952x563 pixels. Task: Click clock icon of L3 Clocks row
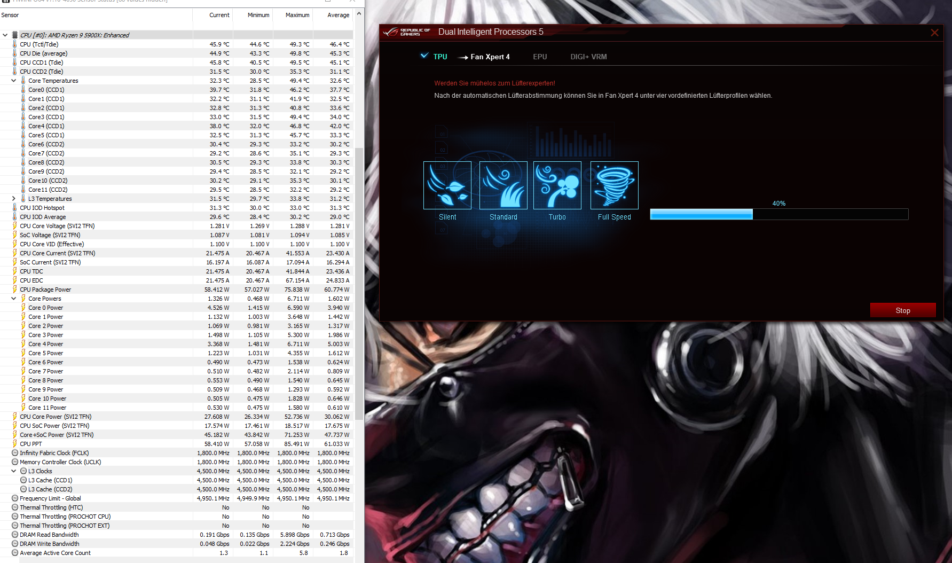[x=23, y=471]
